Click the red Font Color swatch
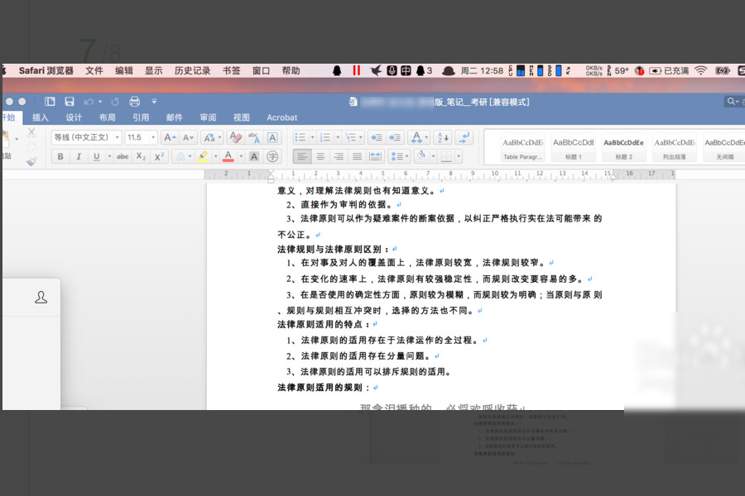This screenshot has width=745, height=496. pyautogui.click(x=228, y=156)
